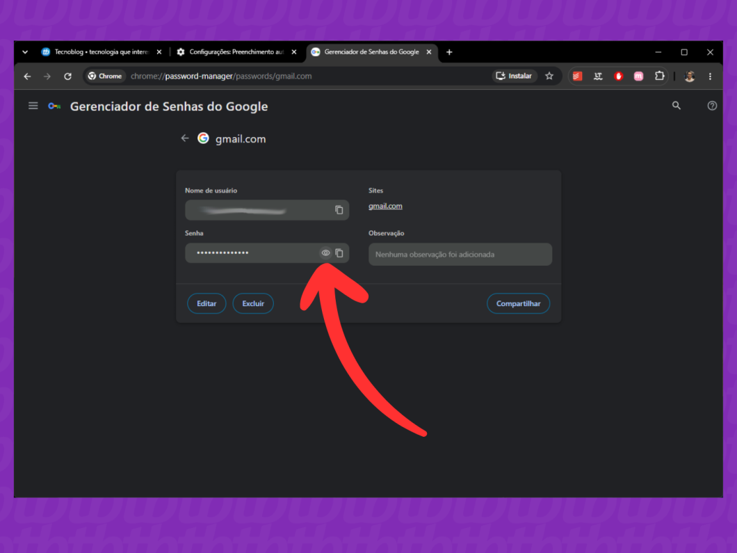Click the Chrome site info chip
This screenshot has width=737, height=553.
105,77
